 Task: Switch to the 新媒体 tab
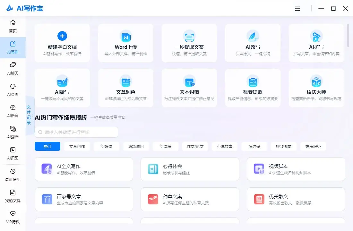(x=107, y=146)
